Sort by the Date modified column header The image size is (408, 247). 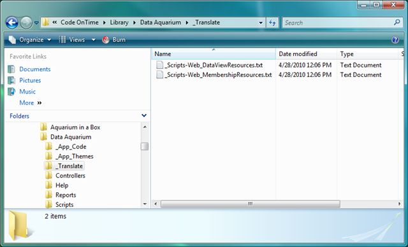(x=306, y=53)
